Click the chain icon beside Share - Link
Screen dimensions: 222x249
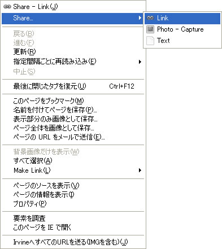click(7, 7)
